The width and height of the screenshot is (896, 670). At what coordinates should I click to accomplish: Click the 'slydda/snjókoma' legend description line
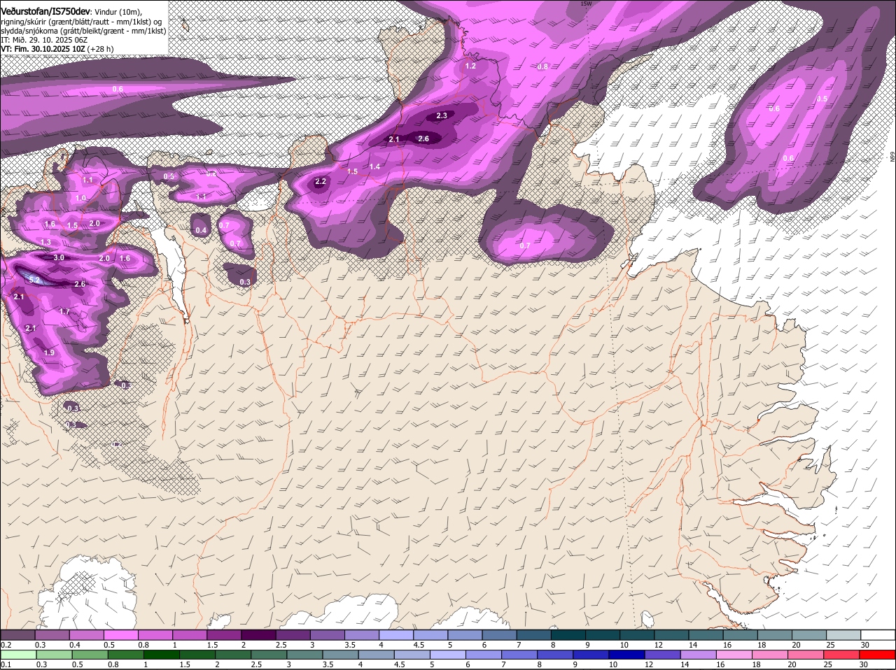pos(83,31)
